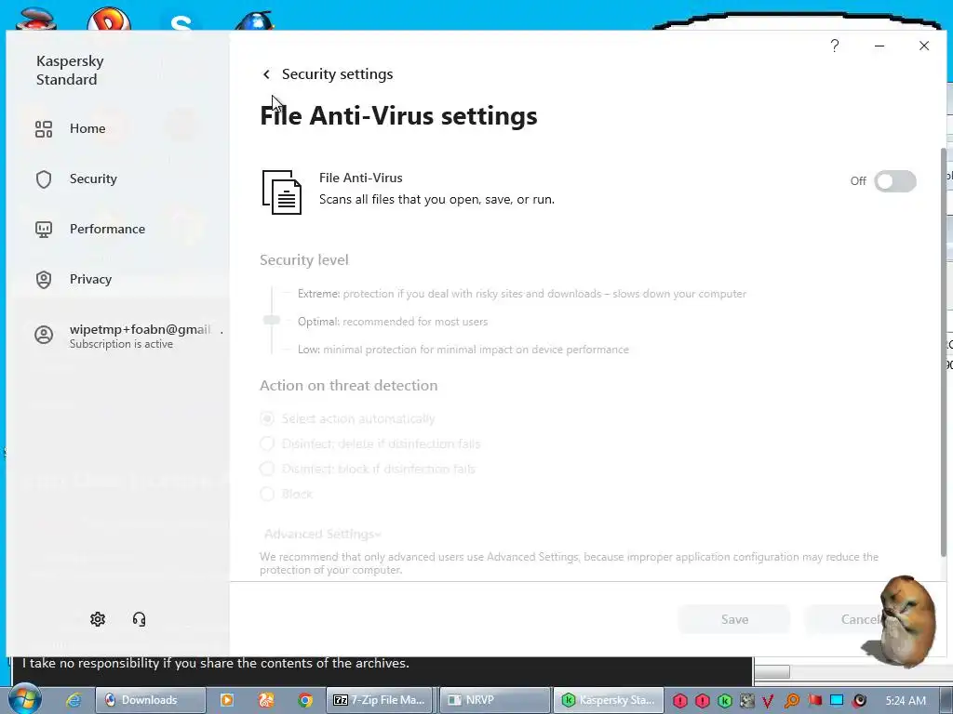Open help with the question mark icon

pos(835,46)
